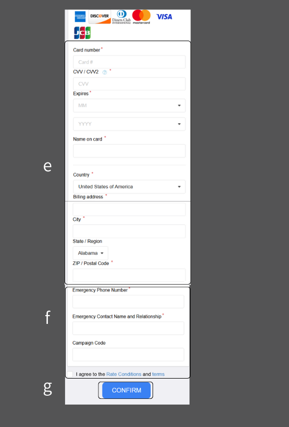Focus the Name on card field

click(x=129, y=151)
